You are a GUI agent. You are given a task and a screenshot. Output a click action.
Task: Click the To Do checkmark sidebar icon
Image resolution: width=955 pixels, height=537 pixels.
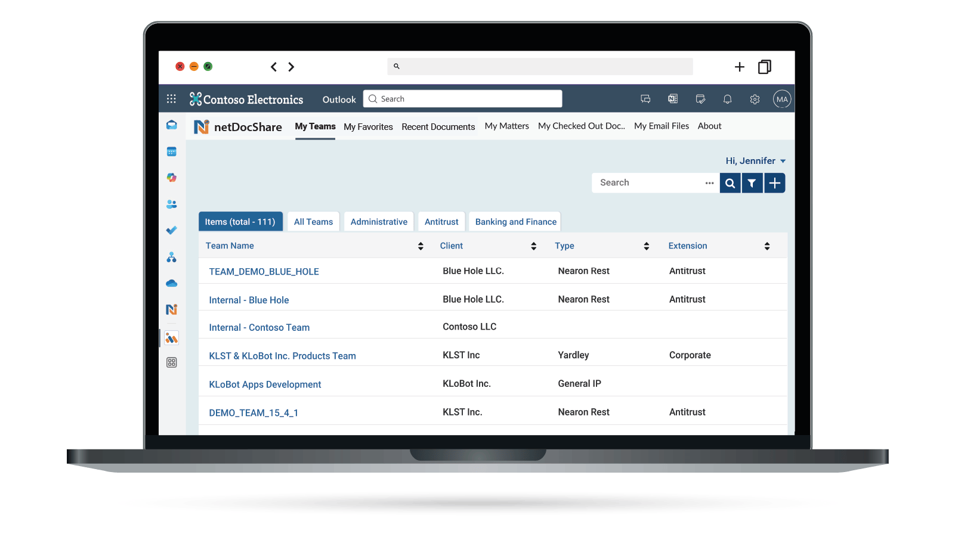click(x=172, y=230)
